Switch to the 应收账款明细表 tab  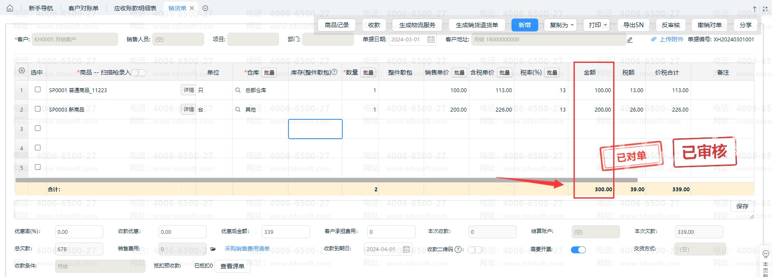click(x=135, y=8)
